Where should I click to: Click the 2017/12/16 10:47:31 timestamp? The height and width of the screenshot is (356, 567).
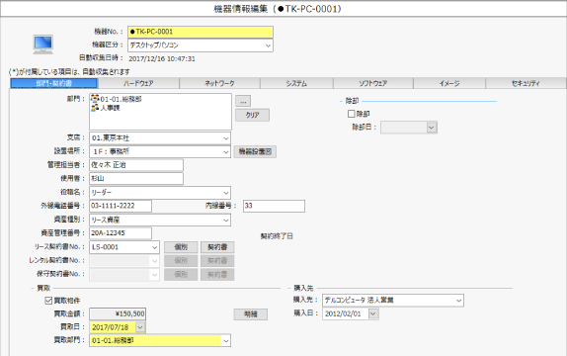click(162, 58)
